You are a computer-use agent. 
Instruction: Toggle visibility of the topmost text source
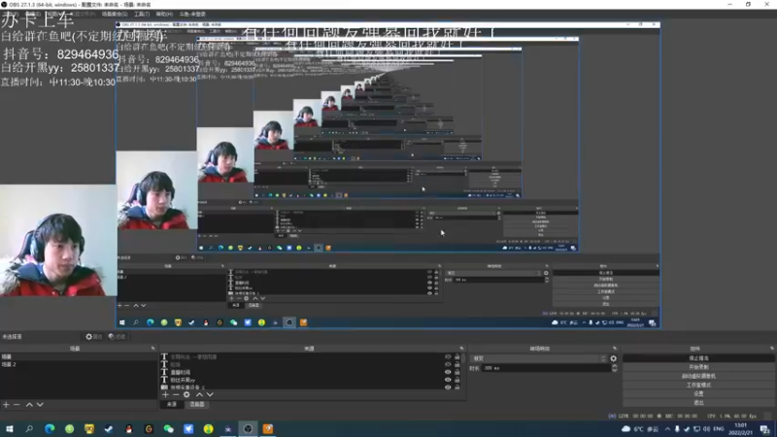[448, 356]
